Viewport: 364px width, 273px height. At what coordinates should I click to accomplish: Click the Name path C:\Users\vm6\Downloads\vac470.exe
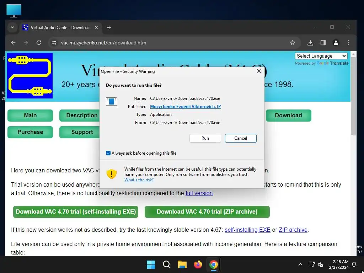point(185,98)
